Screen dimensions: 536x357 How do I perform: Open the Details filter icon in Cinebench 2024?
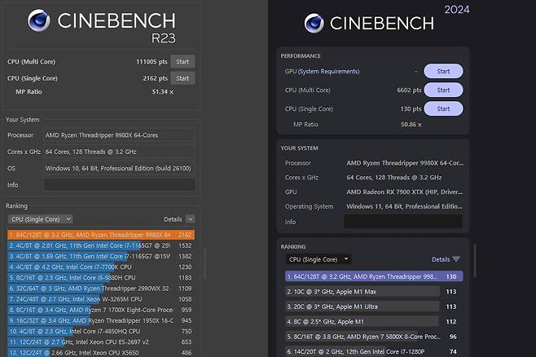(x=456, y=259)
